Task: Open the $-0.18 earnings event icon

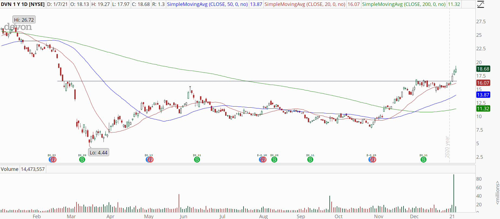Action: [263, 160]
